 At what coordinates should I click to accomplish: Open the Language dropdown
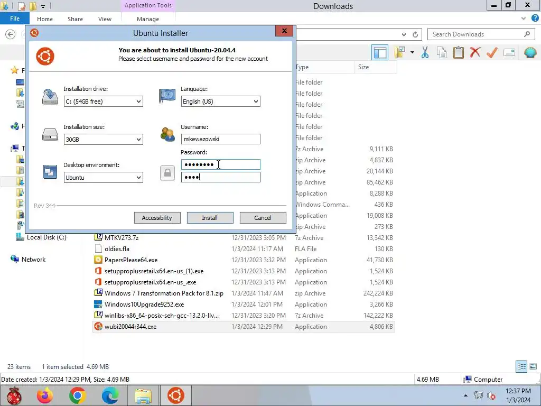(220, 101)
